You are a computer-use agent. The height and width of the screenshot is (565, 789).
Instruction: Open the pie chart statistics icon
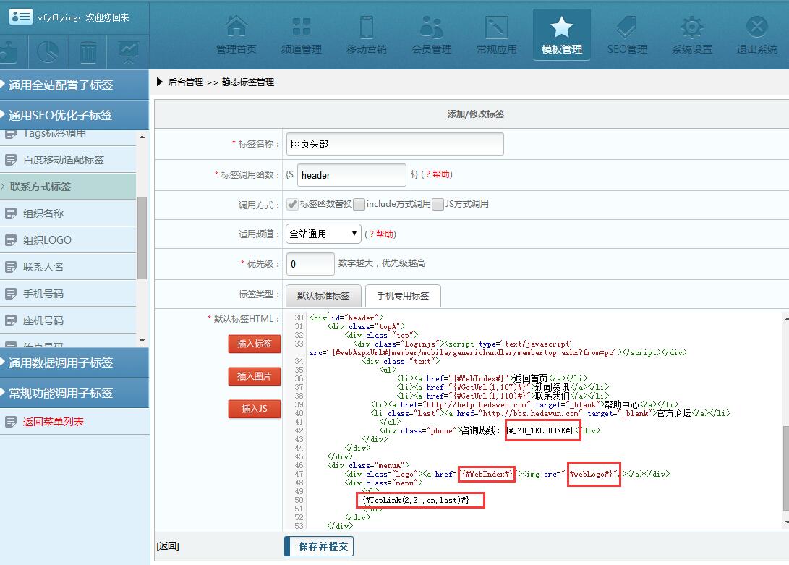[48, 52]
